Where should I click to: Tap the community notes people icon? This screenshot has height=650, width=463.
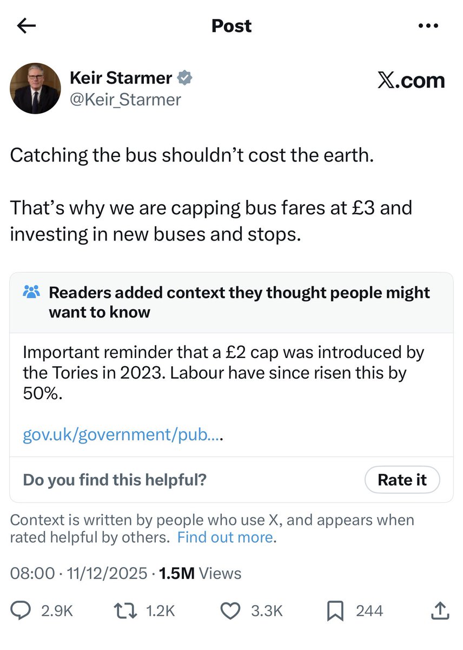pos(32,293)
